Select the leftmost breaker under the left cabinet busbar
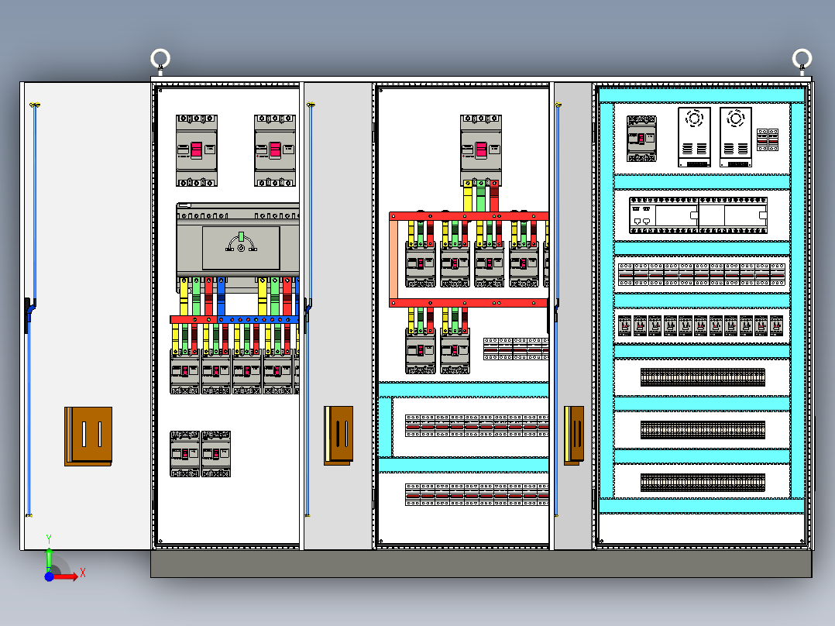The width and height of the screenshot is (835, 626). pyautogui.click(x=185, y=371)
